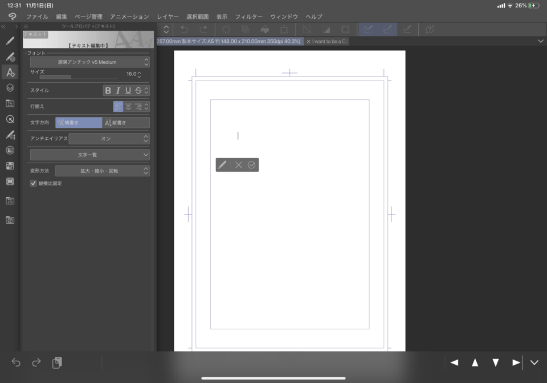Open the フィルター menu

(249, 17)
